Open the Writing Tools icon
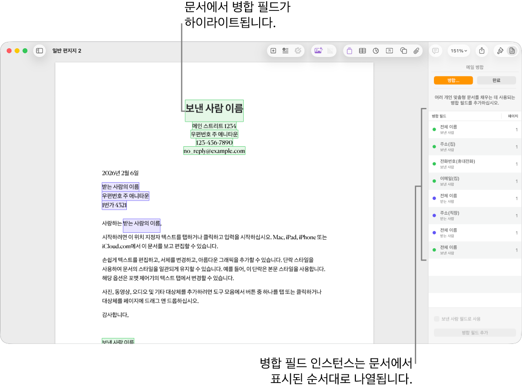The height and width of the screenshot is (389, 522). pyautogui.click(x=298, y=51)
